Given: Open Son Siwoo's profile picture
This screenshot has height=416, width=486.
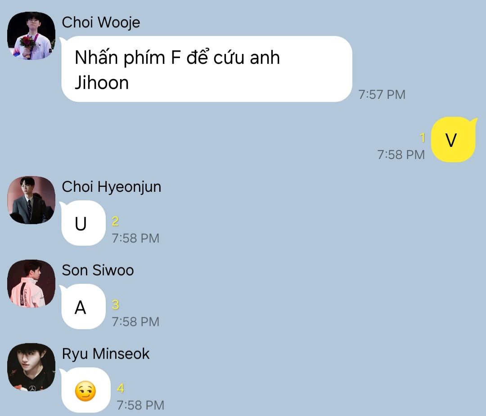Looking at the screenshot, I should coord(31,283).
